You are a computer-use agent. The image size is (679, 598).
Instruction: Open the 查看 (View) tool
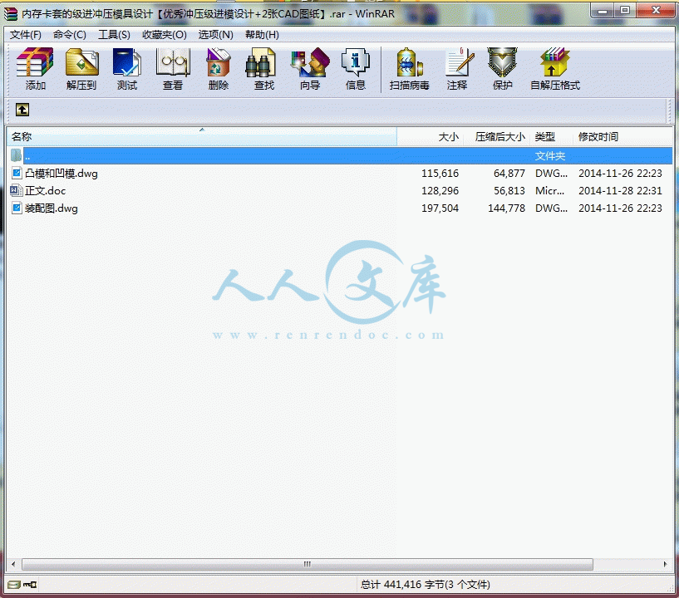173,69
